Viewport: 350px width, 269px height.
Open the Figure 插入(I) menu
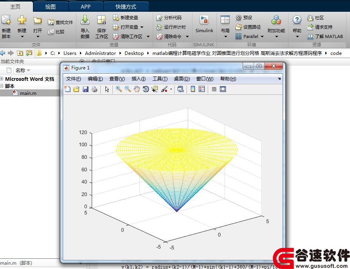[x=139, y=79]
